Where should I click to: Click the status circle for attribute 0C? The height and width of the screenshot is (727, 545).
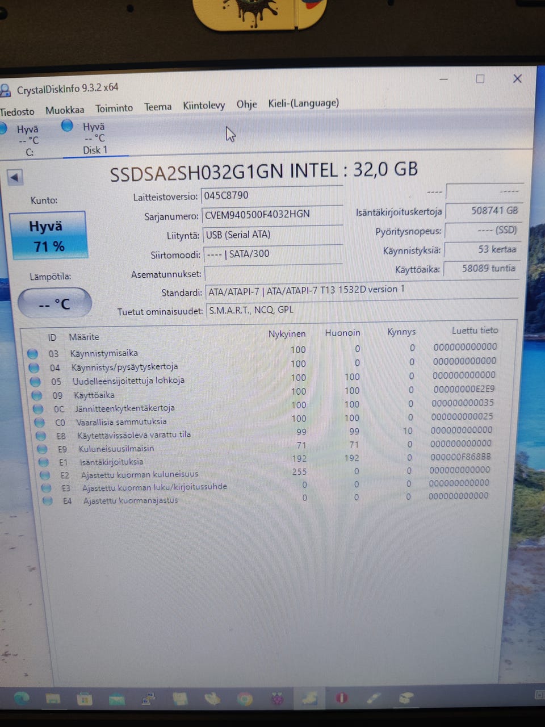[38, 409]
